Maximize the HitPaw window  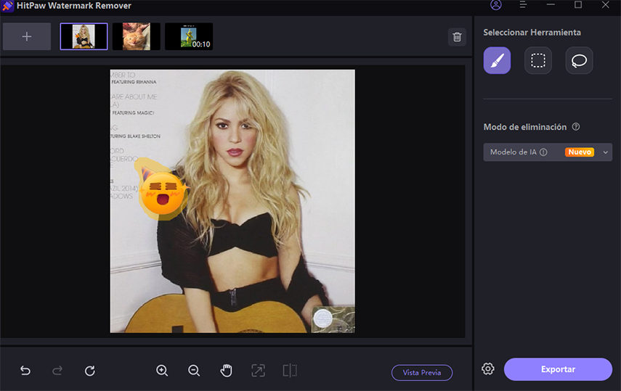pos(578,5)
